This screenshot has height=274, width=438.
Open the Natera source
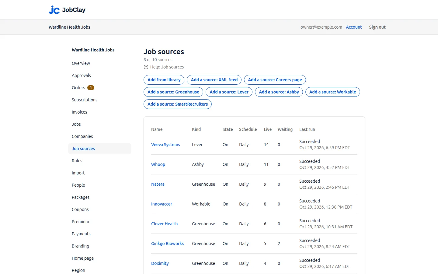pos(158,184)
